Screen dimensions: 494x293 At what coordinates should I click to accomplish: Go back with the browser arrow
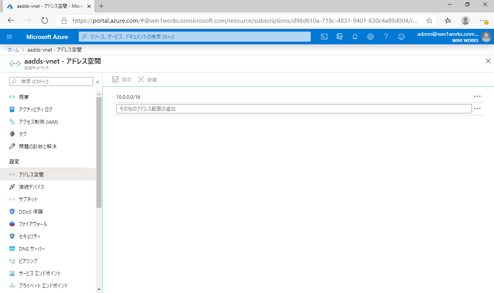(x=11, y=20)
